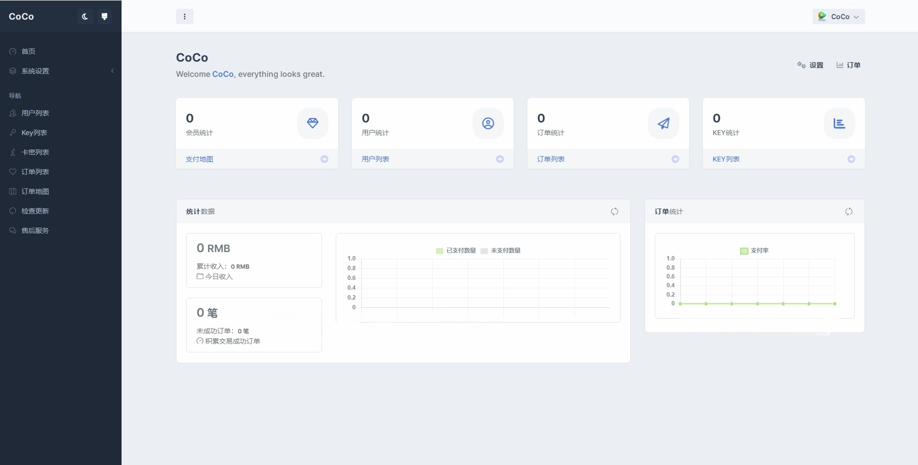Click the bar chart icon on KEY统计 card
The height and width of the screenshot is (465, 918).
pyautogui.click(x=839, y=123)
